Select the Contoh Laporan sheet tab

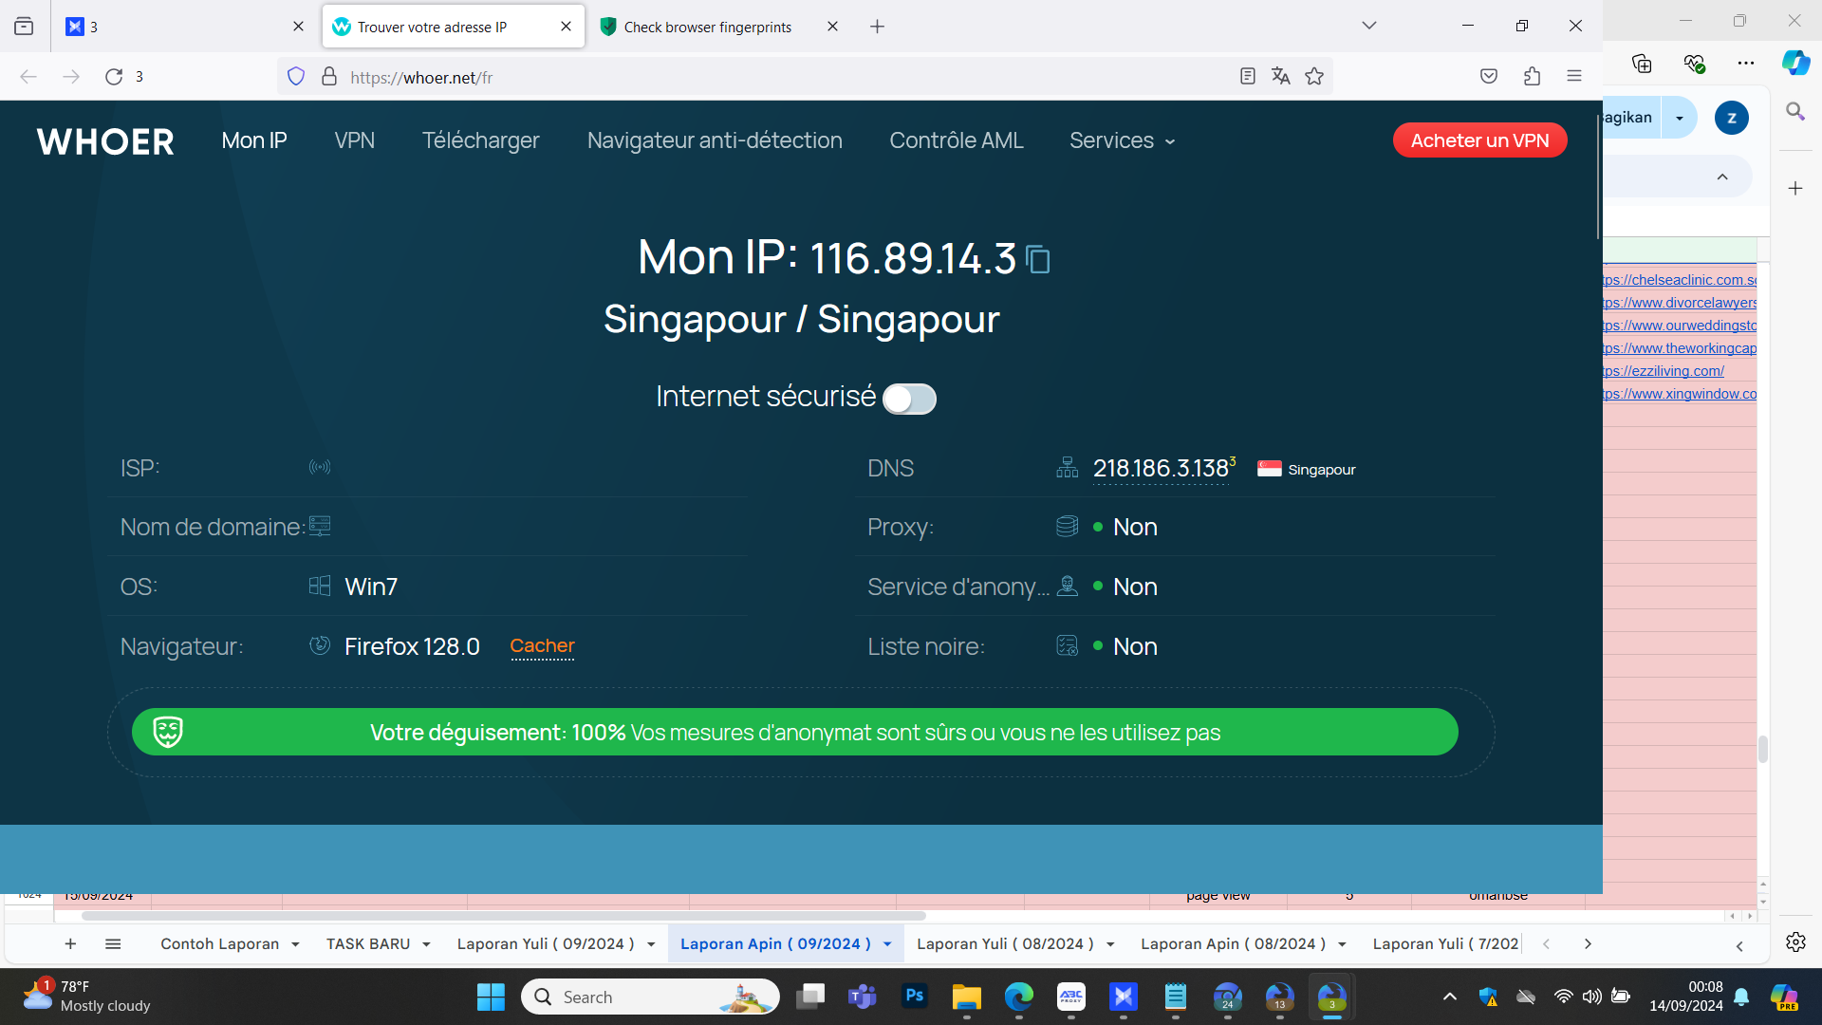pyautogui.click(x=219, y=943)
